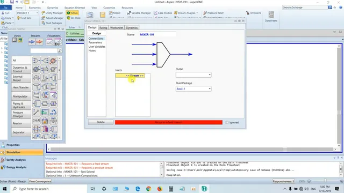Click the palette search magnifier icon
Viewport: 344px width, 193px height.
60,51
